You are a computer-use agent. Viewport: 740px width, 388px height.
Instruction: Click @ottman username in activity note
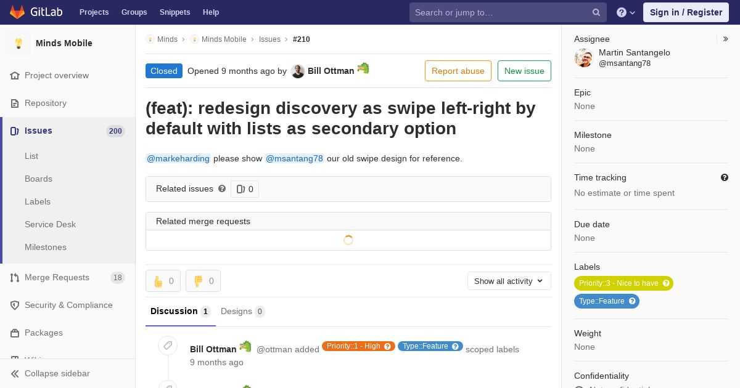coord(274,349)
